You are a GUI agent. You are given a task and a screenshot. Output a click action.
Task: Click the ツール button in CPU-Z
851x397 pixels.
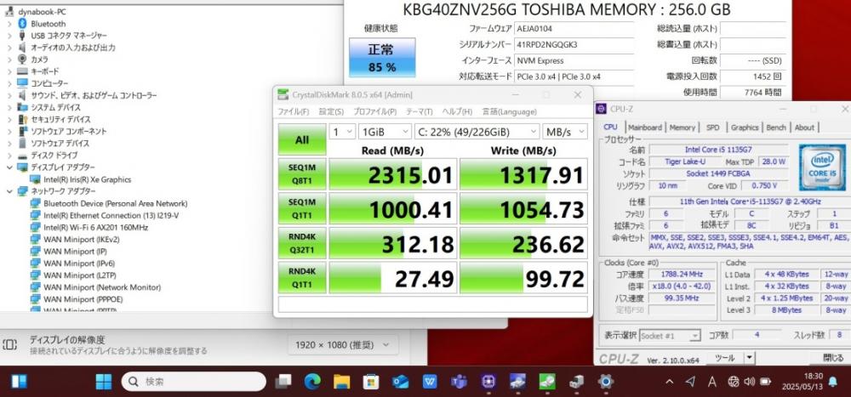click(724, 358)
